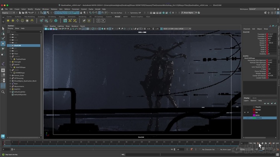Screen dimensions: 280x157
Task: Select the arrow Select tool
Action: point(3,29)
